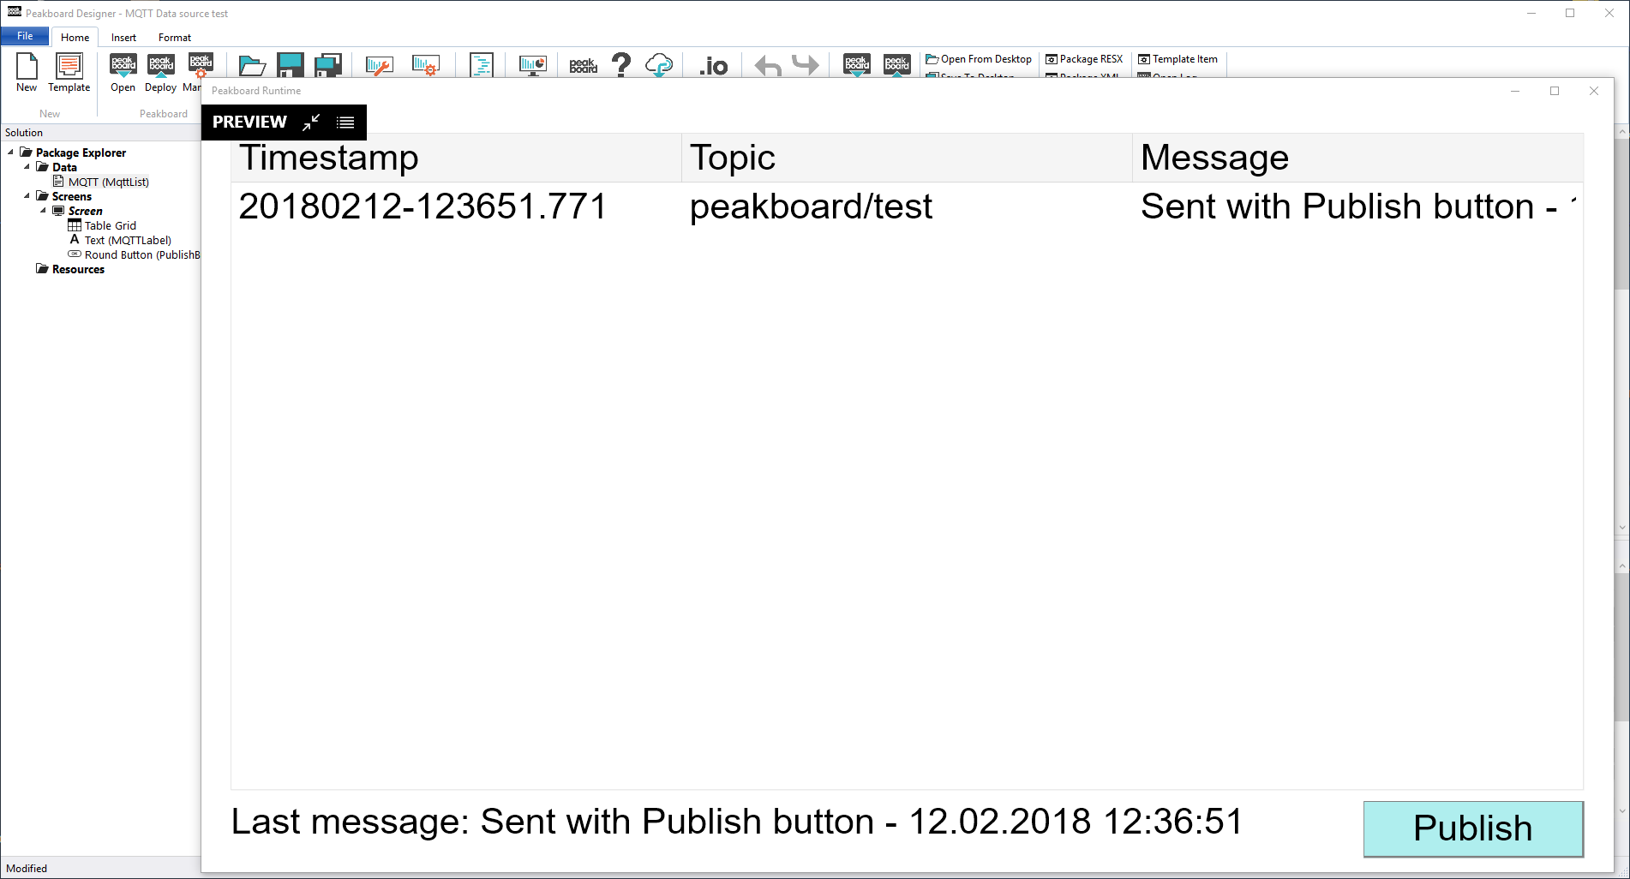This screenshot has width=1630, height=879.
Task: Save the project using the floppy disk icon
Action: (290, 64)
